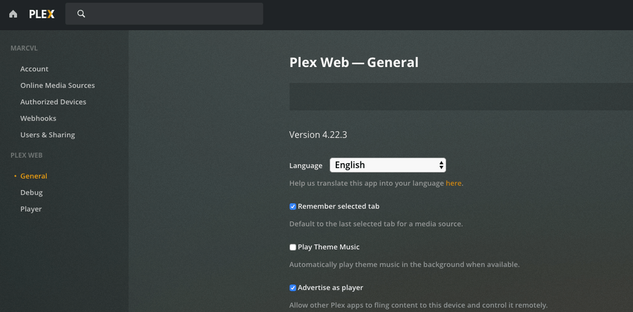Disable the Remember selected tab checkbox
The image size is (633, 312).
pos(293,207)
